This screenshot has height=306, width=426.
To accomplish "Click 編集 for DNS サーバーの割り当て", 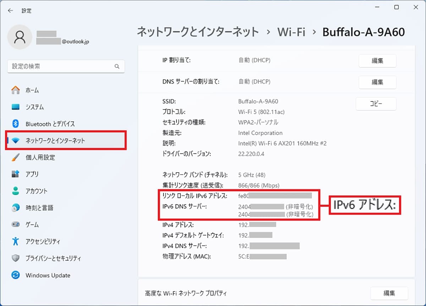I will click(377, 82).
